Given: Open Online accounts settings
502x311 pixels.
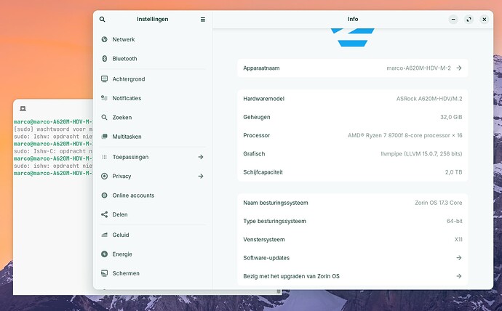Looking at the screenshot, I should coord(152,195).
